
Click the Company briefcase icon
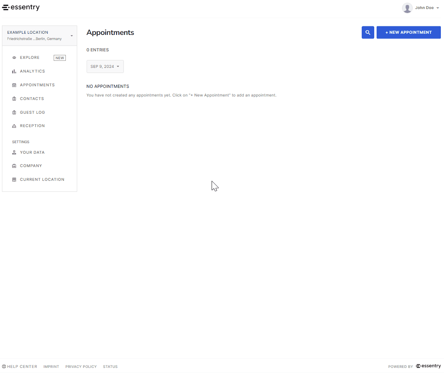tap(14, 166)
